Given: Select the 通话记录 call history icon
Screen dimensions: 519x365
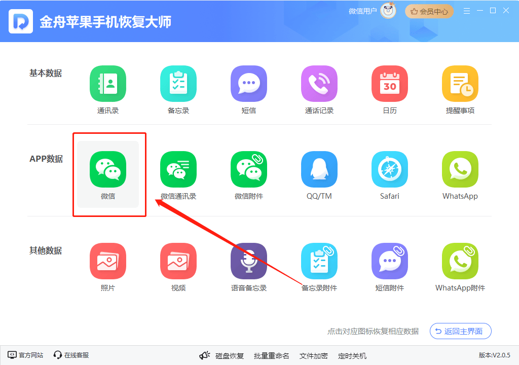Looking at the screenshot, I should 319,83.
